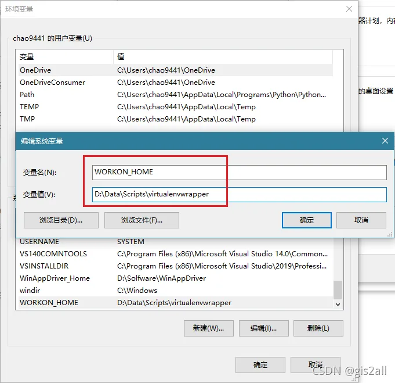395x383 pixels.
Task: Click the 浏览目录(D)... button
Action: click(61, 220)
